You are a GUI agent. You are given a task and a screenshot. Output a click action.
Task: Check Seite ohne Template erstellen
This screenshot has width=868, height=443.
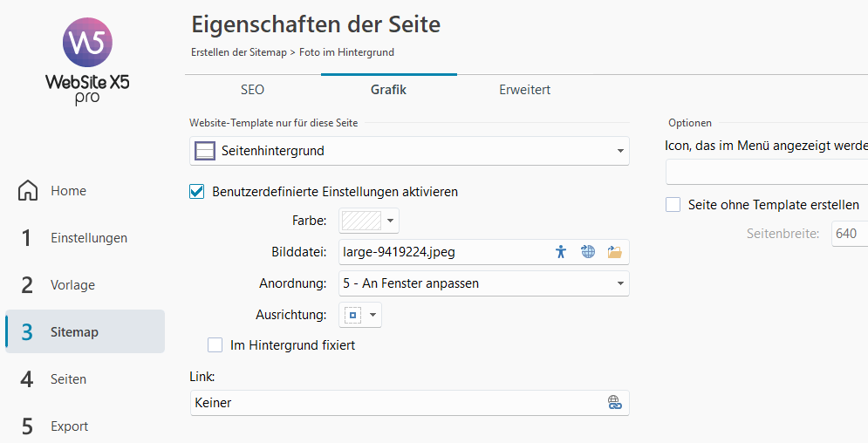pyautogui.click(x=673, y=205)
